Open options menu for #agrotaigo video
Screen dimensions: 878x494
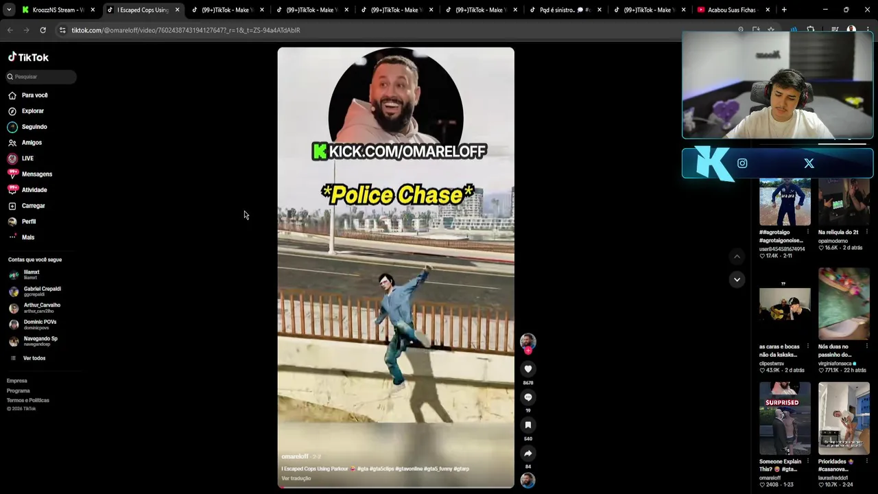[x=807, y=233]
